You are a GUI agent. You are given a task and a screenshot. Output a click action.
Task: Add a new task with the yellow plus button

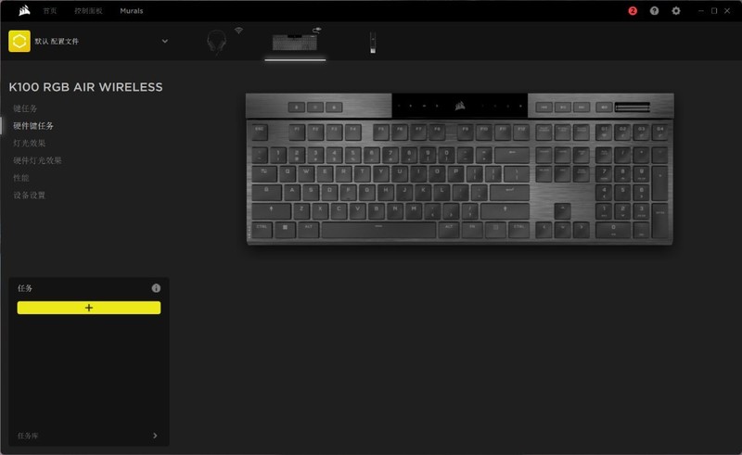point(89,308)
